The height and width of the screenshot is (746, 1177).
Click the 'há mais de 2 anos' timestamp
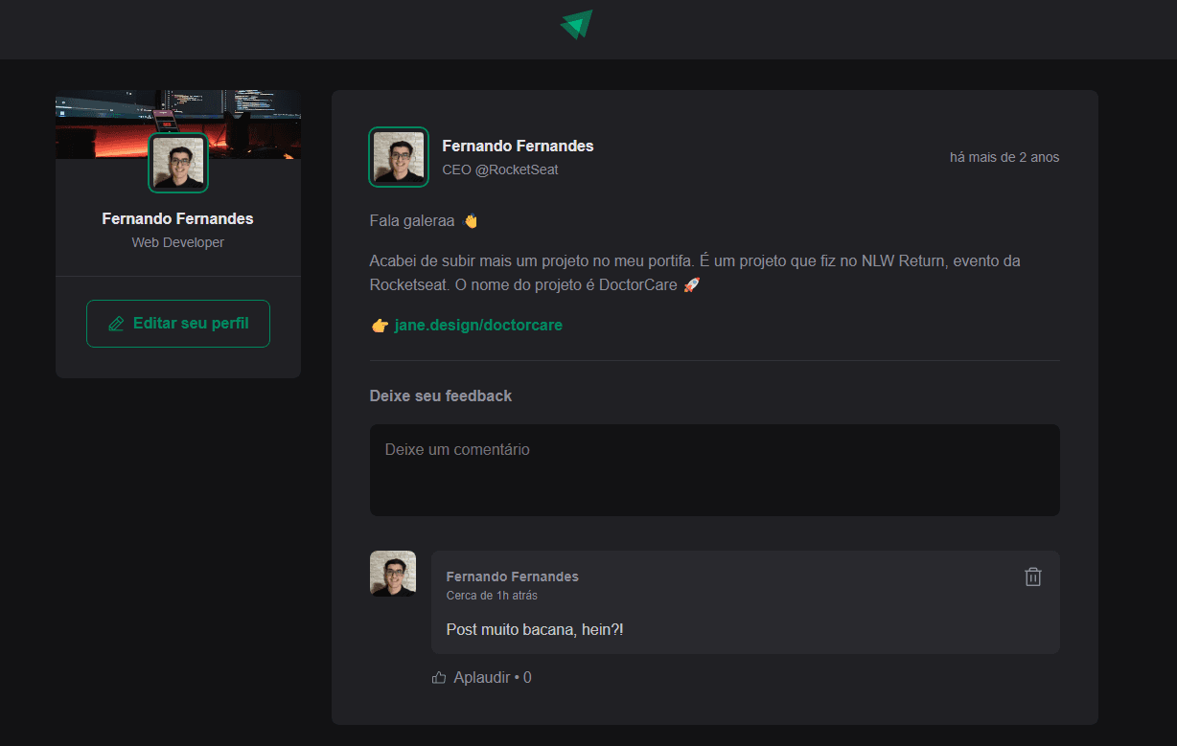tap(1004, 157)
